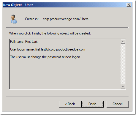Click the corp.productiveedge.com/Users path text
The width and height of the screenshot is (136, 115).
point(66,19)
